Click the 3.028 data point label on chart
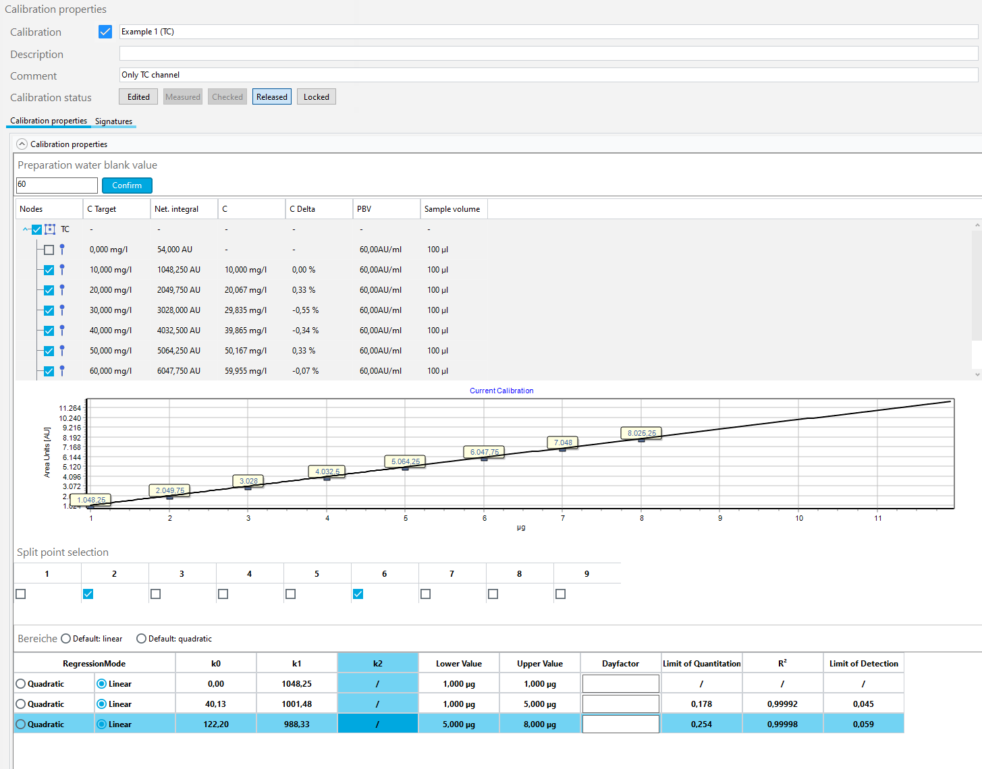 (x=248, y=481)
